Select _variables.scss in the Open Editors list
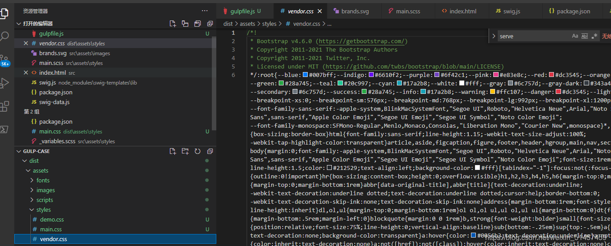Screen dimensions: 611x246 58,141
